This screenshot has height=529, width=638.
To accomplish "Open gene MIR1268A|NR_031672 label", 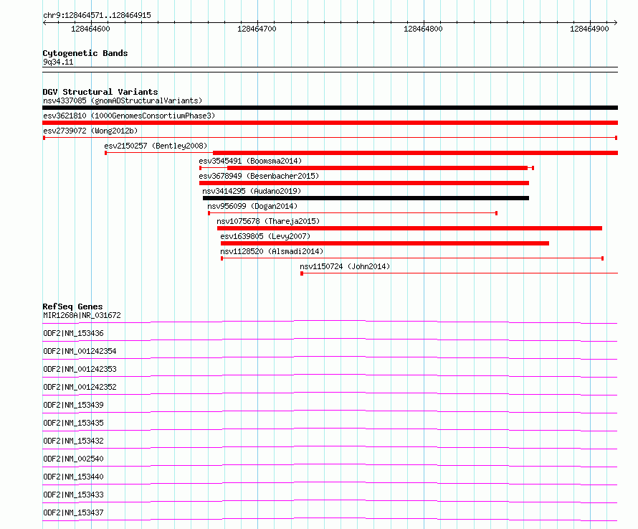I will tap(82, 315).
